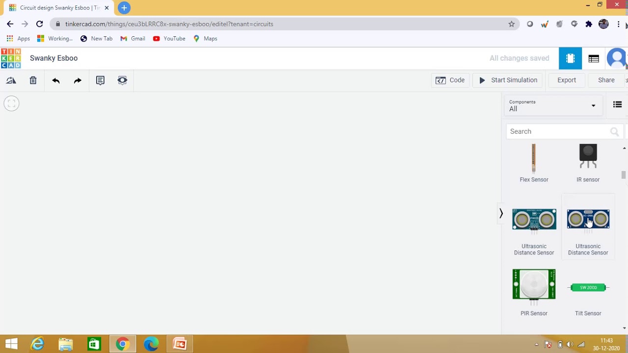This screenshot has height=353, width=628.
Task: Bookmark page with star icon
Action: [511, 24]
